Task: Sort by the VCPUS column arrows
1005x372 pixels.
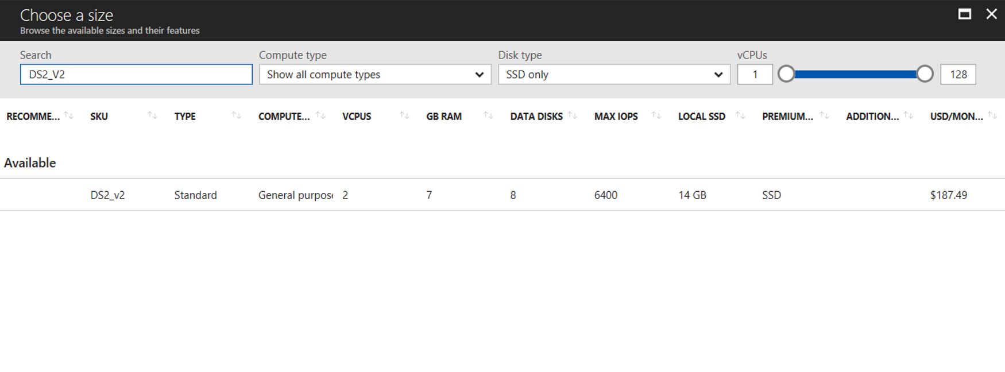Action: point(404,115)
